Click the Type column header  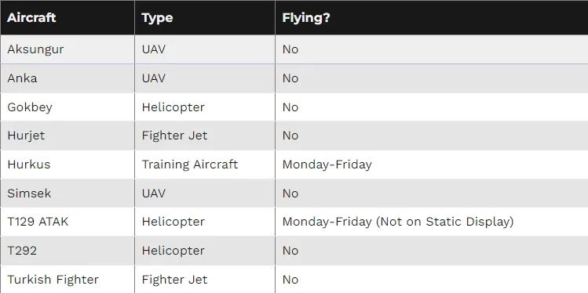[x=157, y=17]
